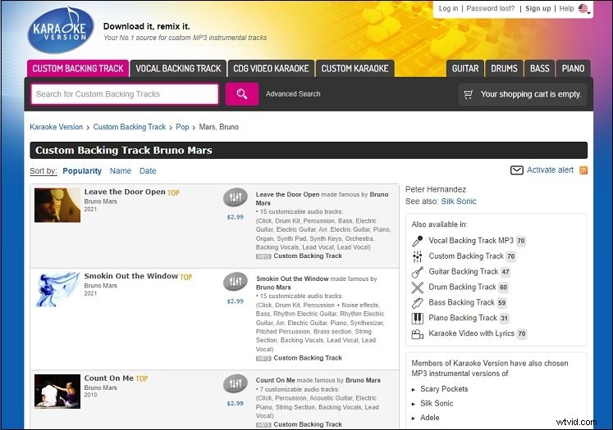Your shopping cart is empty text

click(x=531, y=94)
